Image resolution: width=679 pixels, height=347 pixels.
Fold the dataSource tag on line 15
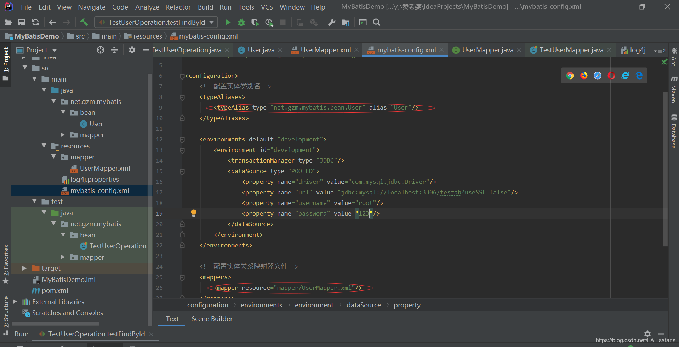pyautogui.click(x=182, y=171)
